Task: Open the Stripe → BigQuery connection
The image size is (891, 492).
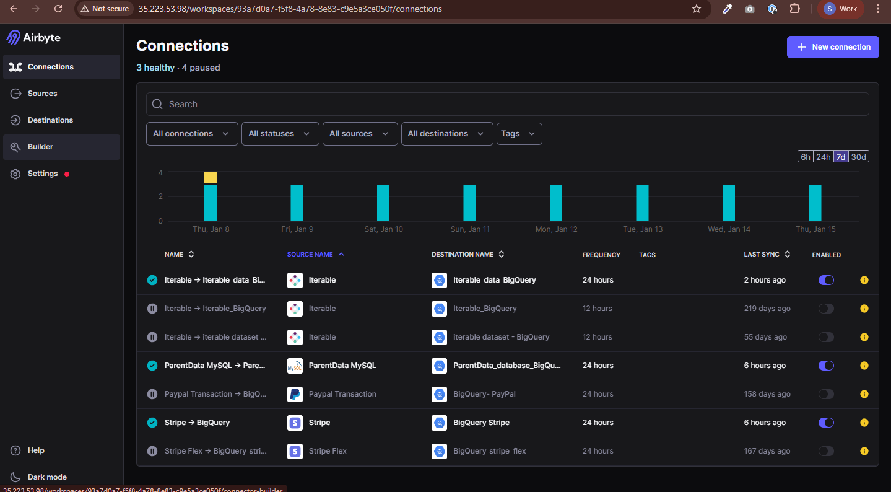Action: (x=197, y=423)
